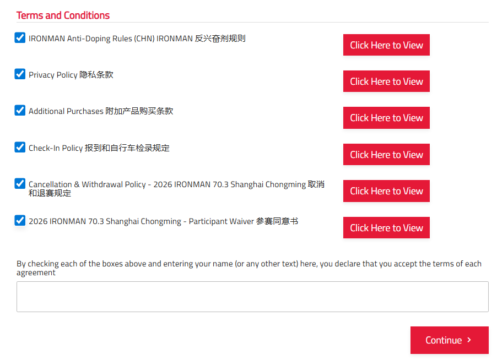Viewport: 497px width, 360px height.
Task: Uncheck the Cancellation & Withdrawal Policy checkbox
Action: (20, 183)
